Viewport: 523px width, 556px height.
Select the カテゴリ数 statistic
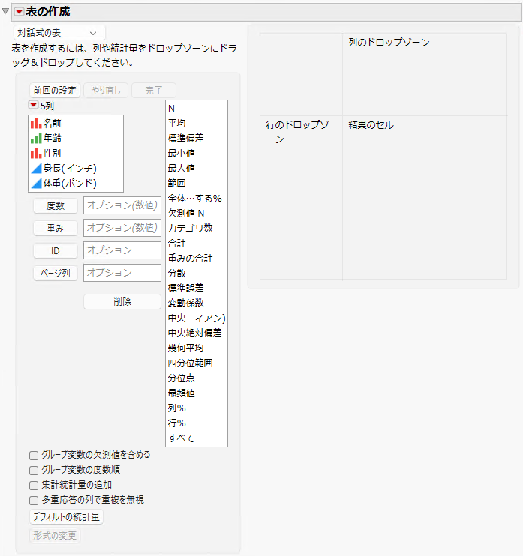point(197,229)
